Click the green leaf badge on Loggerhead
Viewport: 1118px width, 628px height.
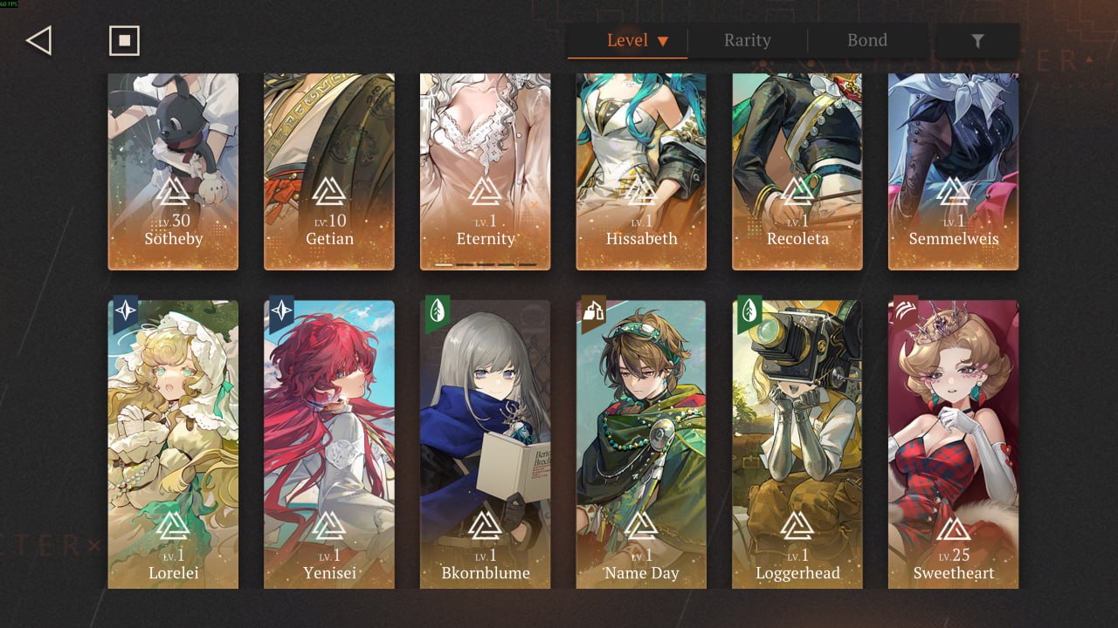tap(749, 312)
